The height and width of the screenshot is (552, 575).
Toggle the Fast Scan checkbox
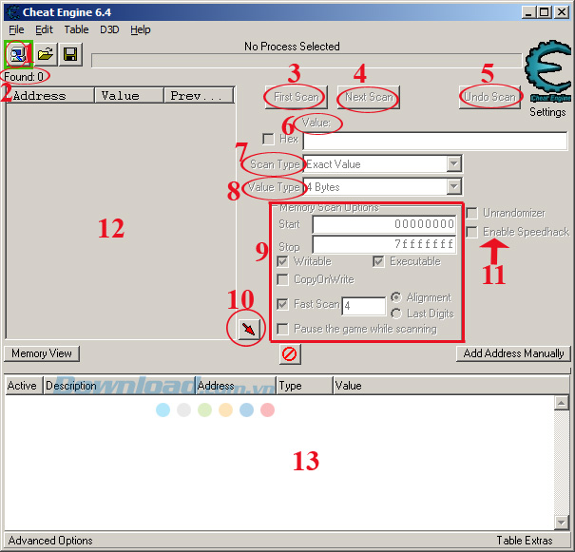point(282,304)
